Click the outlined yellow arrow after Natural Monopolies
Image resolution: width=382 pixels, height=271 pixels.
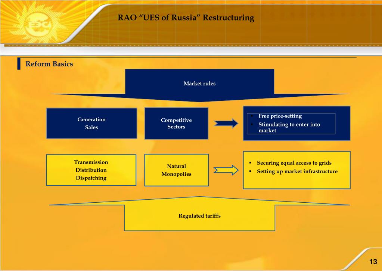[x=226, y=170]
